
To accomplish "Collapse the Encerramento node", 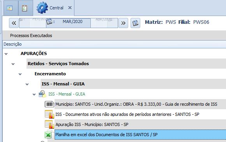I will click(20, 74).
